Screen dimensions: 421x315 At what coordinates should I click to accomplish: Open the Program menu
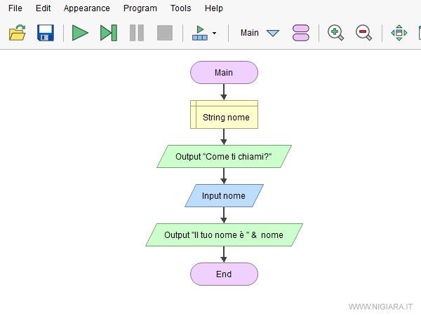[140, 8]
